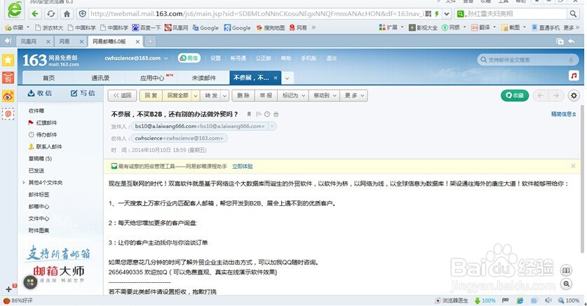Switch to the 通讯录 contacts tab
Viewport: 587px width, 306px height.
[100, 78]
